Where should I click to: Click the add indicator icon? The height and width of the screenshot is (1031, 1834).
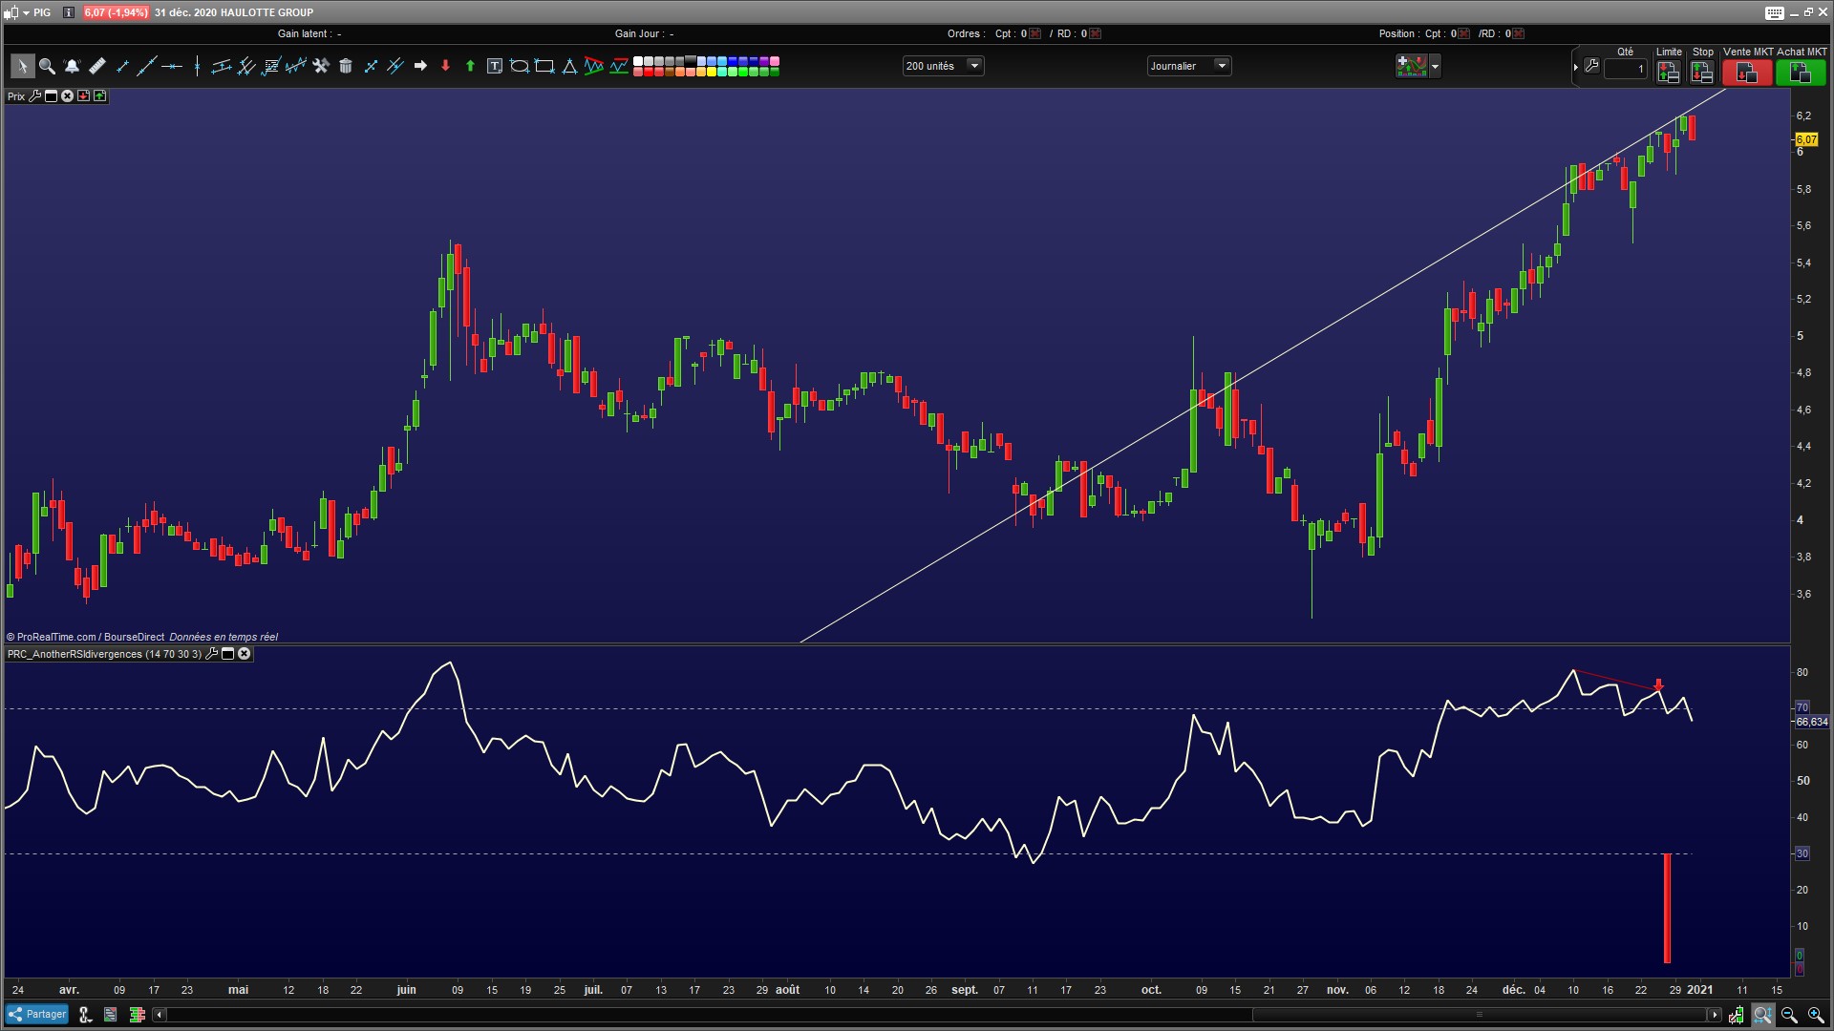[x=1411, y=66]
